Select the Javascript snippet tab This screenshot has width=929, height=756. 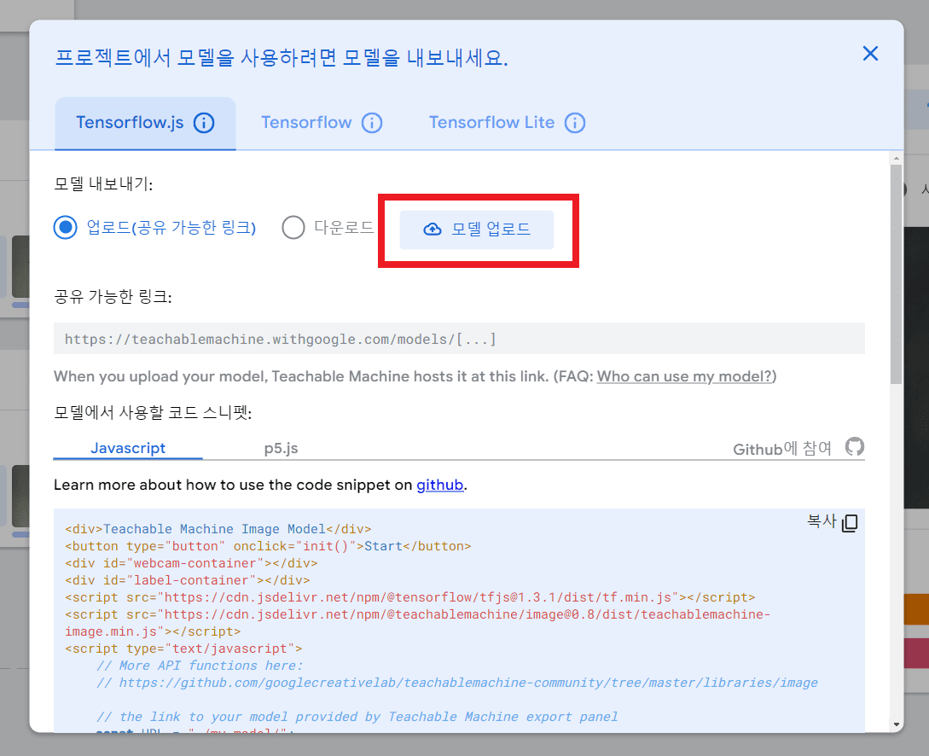tap(128, 449)
